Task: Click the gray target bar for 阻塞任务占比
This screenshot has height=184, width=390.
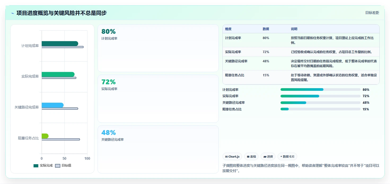Action: coord(61,139)
